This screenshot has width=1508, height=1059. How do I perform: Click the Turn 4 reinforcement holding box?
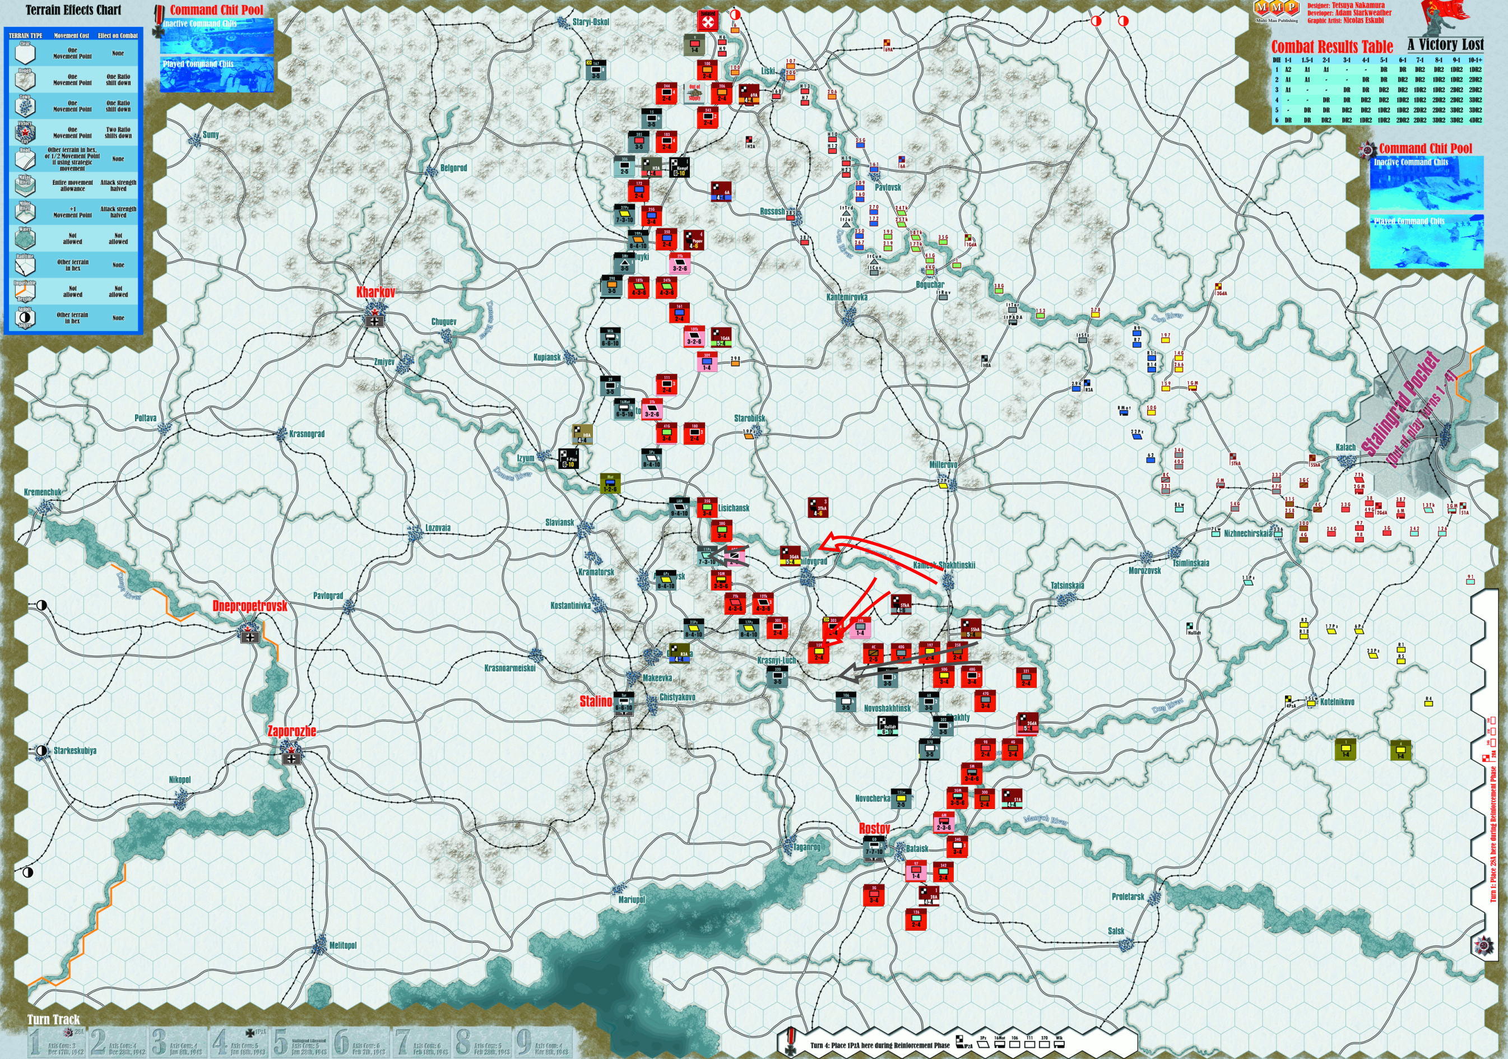coord(958,1044)
